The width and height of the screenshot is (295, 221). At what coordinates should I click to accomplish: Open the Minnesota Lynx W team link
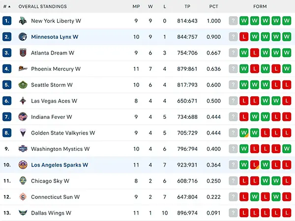tap(55, 37)
